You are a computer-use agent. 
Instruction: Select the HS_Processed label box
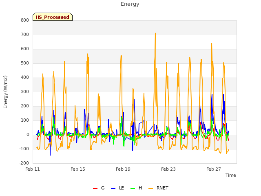pos(53,17)
